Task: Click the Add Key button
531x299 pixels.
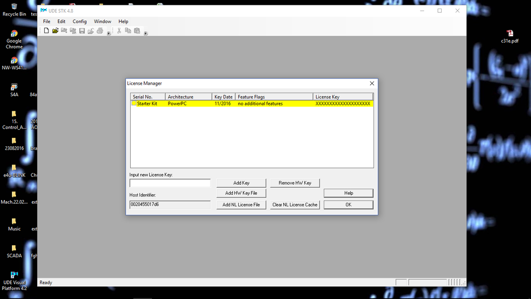Action: (x=241, y=183)
